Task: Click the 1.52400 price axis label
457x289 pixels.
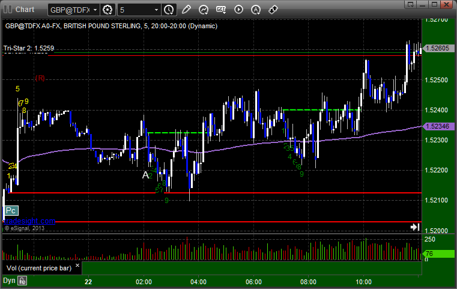Action: click(437, 110)
